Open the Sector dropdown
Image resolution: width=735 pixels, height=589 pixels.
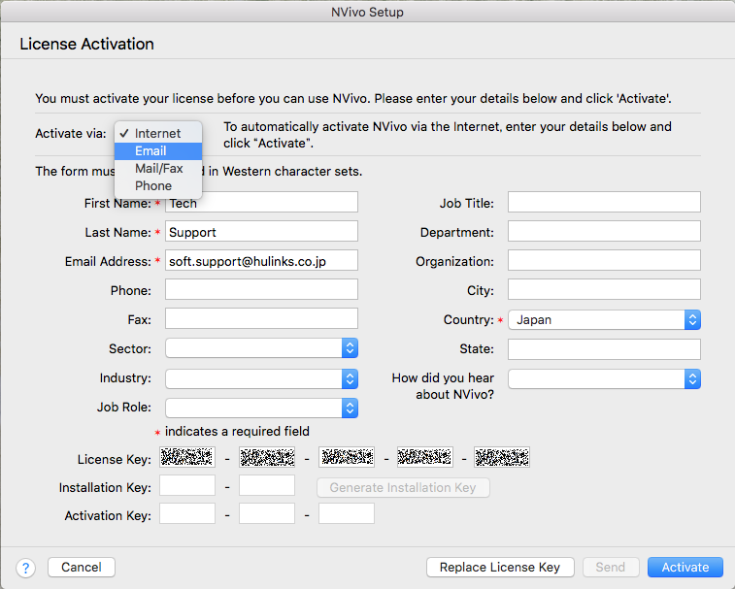pos(261,348)
